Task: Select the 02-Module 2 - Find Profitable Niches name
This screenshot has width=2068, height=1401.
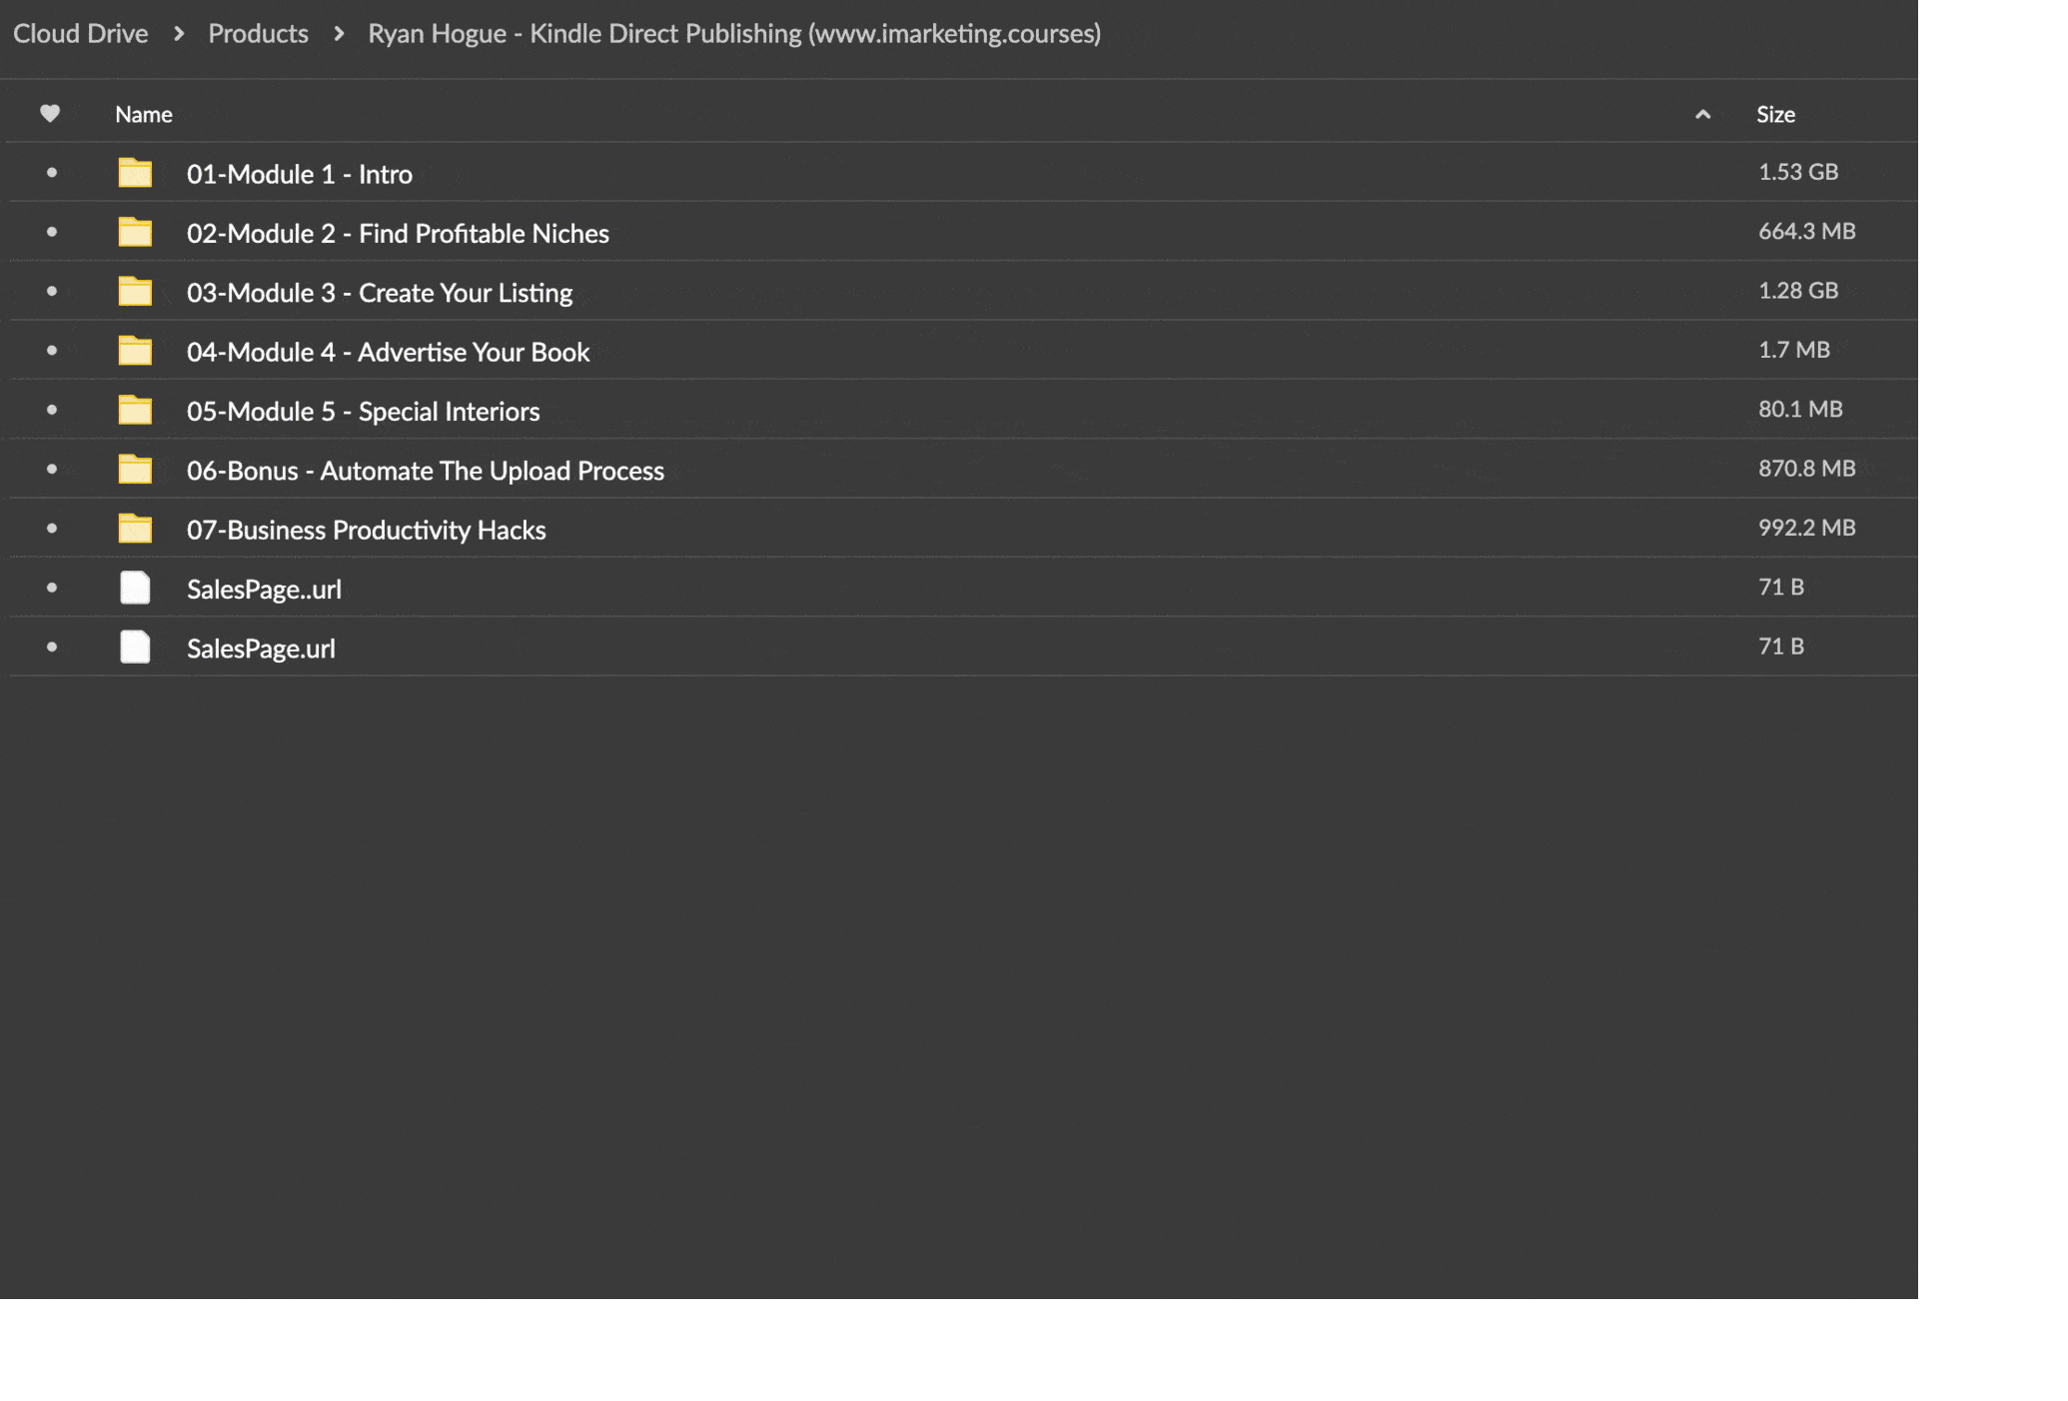Action: 398,234
